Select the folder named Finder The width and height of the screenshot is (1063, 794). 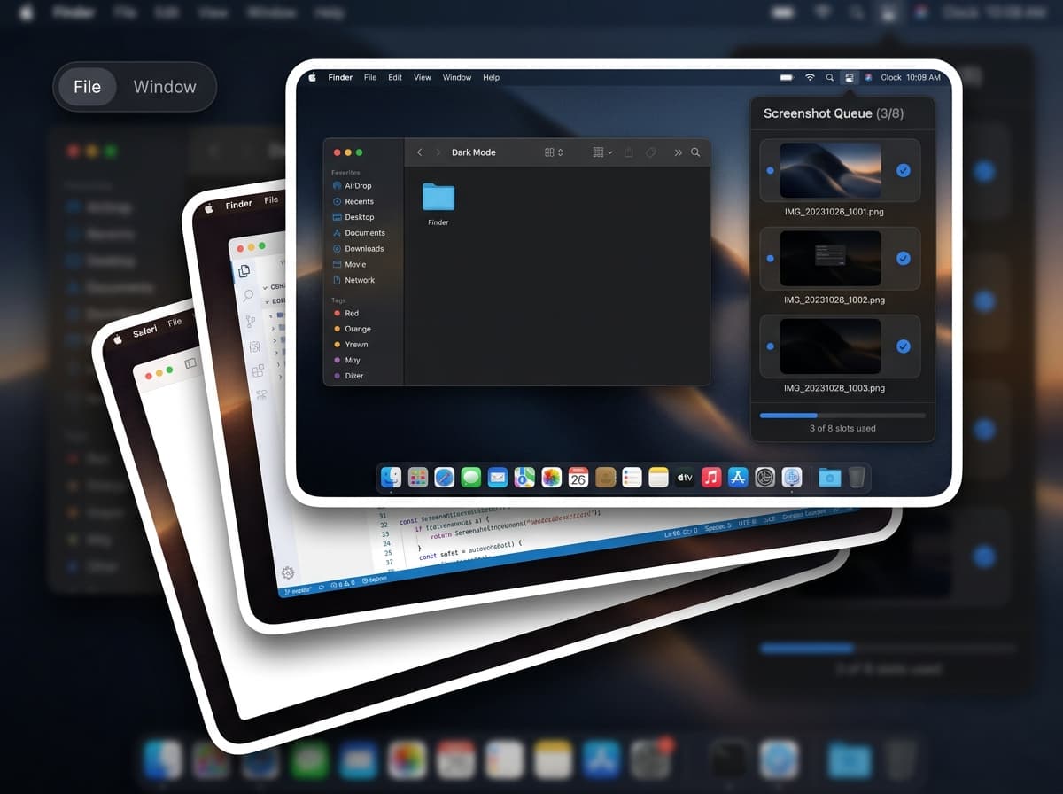click(438, 204)
